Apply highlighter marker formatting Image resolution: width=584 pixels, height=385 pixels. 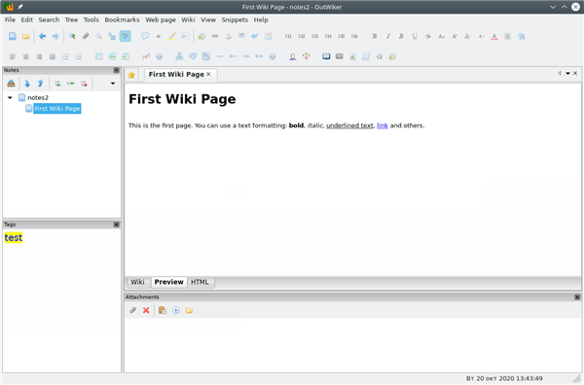171,36
